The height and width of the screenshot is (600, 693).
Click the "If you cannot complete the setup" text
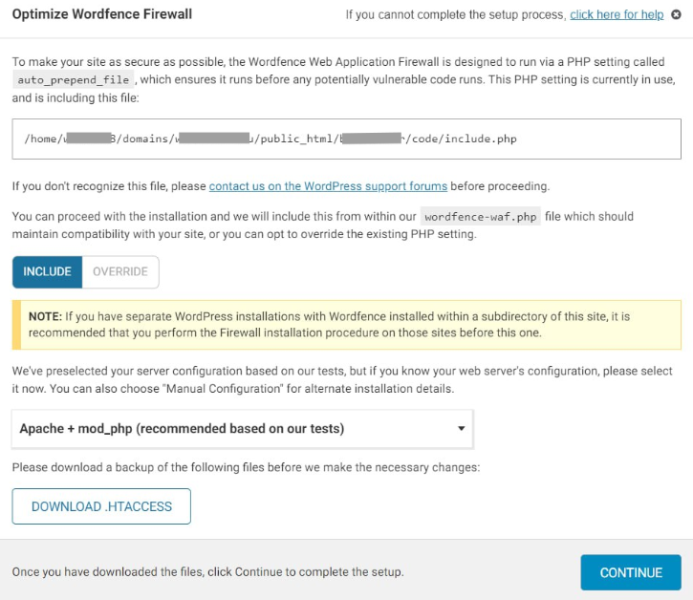point(455,15)
